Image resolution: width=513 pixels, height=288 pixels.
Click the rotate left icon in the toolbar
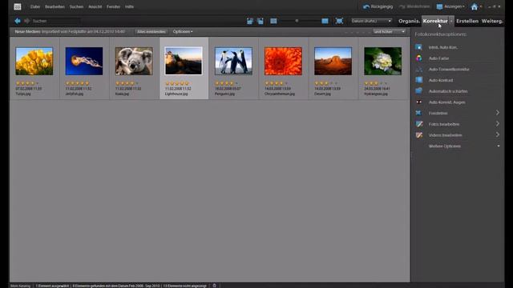coord(250,22)
